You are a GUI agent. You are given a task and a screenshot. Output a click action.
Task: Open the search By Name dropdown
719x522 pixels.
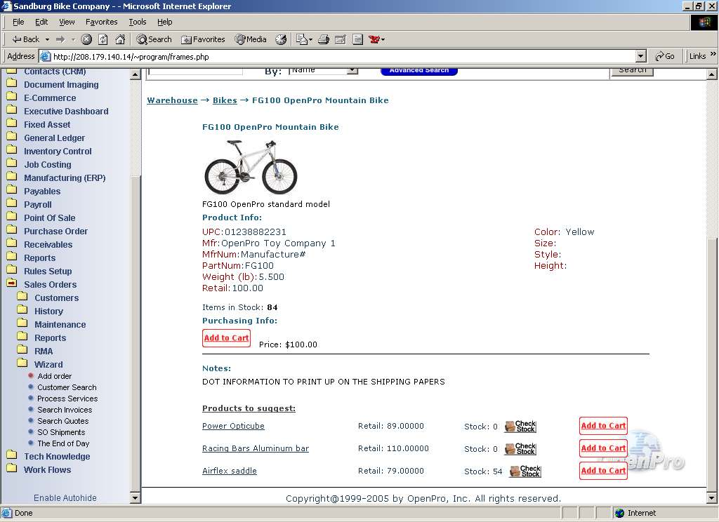(x=352, y=70)
